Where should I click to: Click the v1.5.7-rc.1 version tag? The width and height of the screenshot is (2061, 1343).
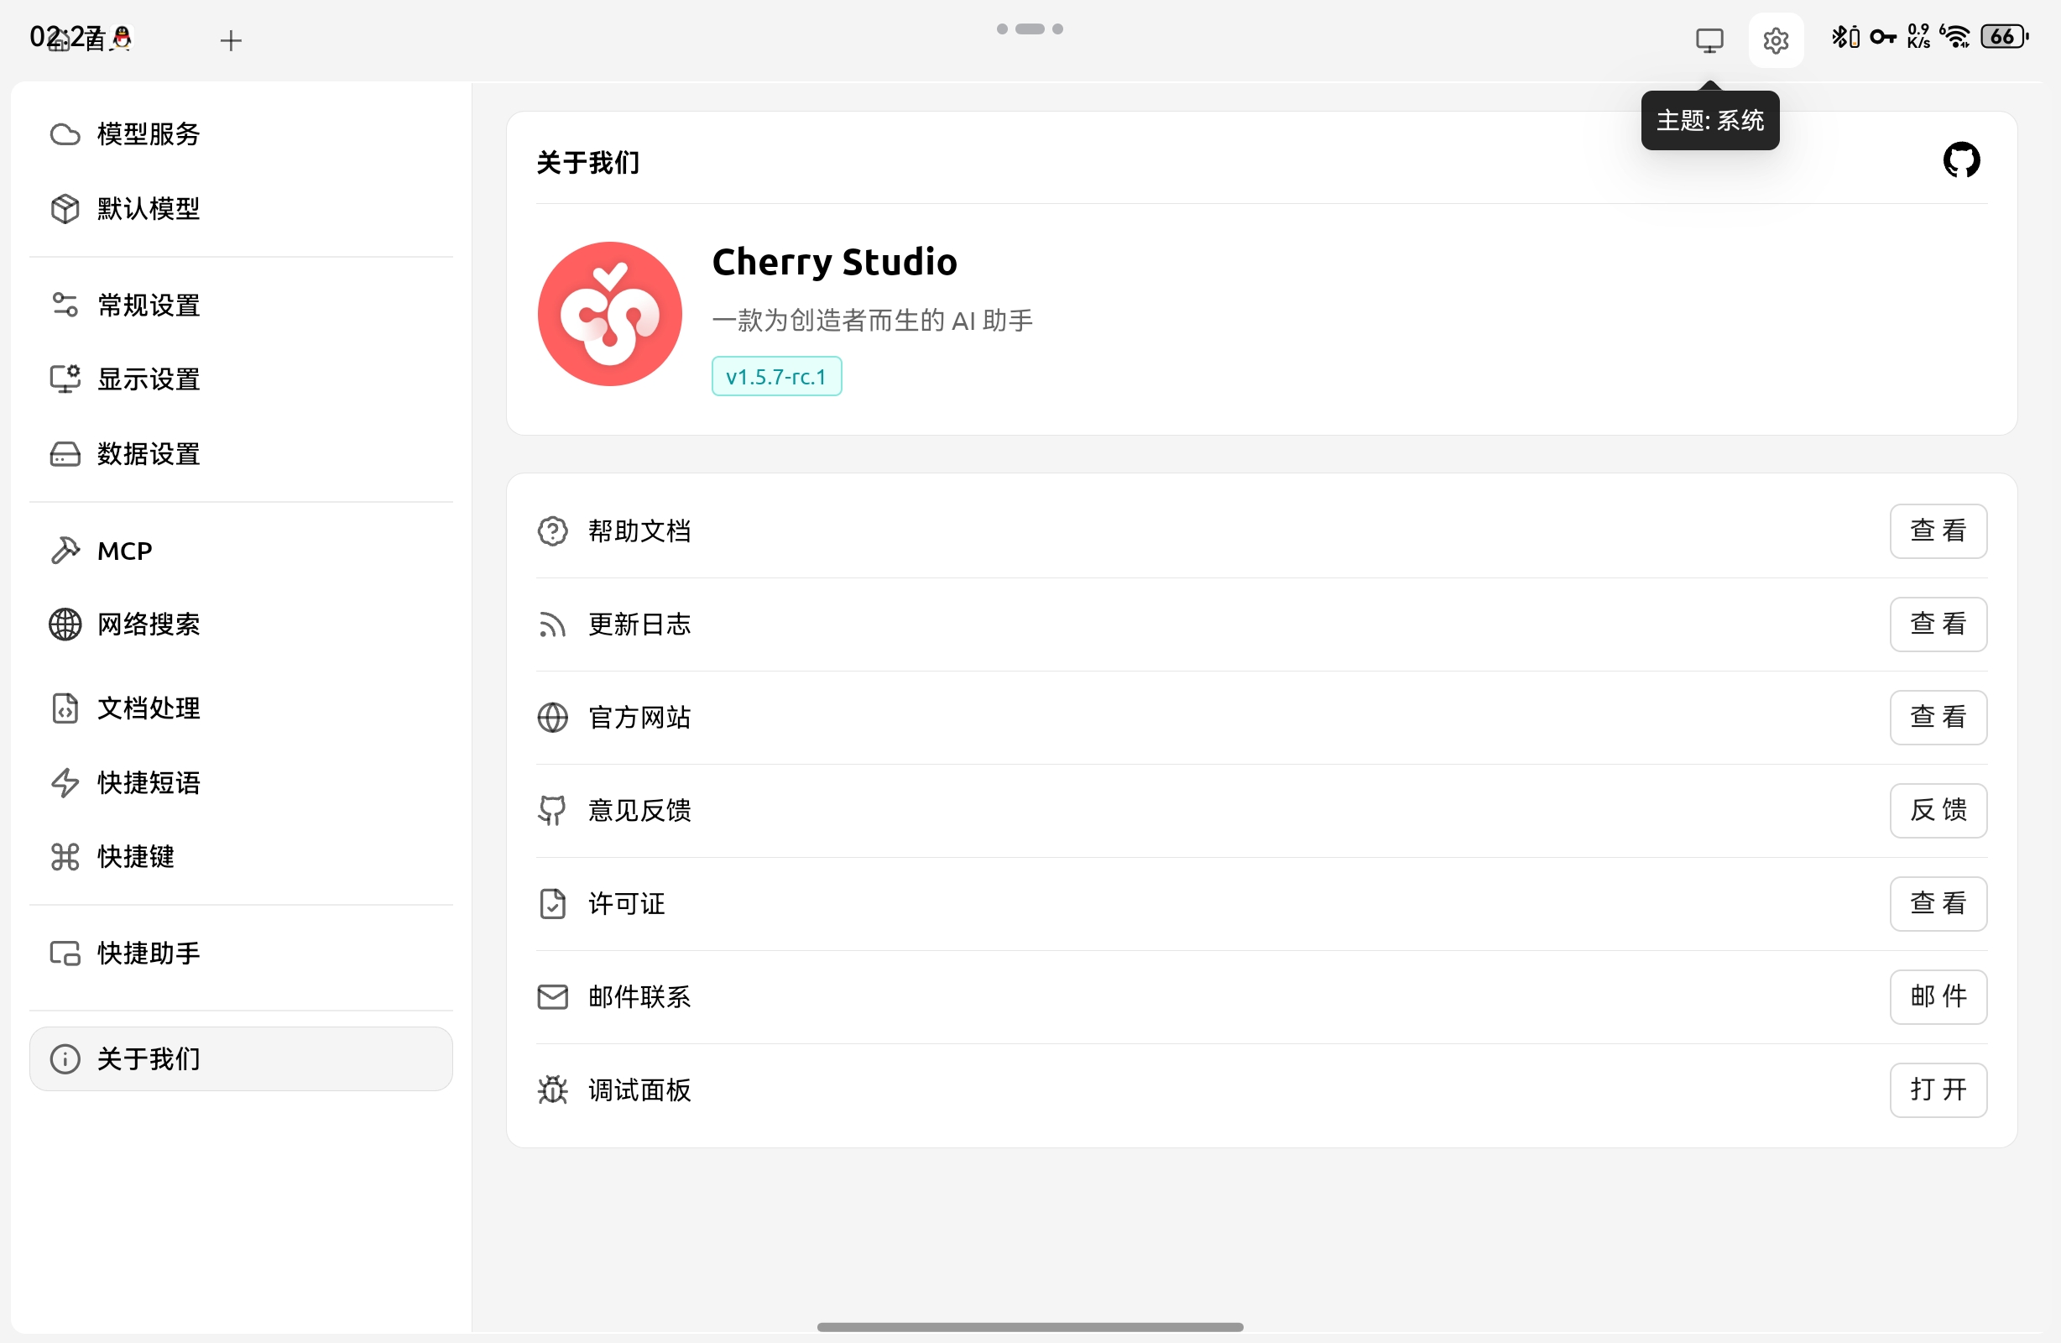(776, 377)
